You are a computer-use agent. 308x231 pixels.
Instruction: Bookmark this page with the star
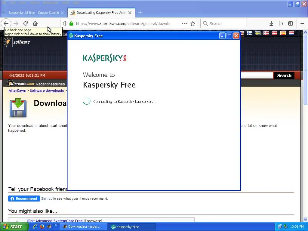pyautogui.click(x=193, y=23)
